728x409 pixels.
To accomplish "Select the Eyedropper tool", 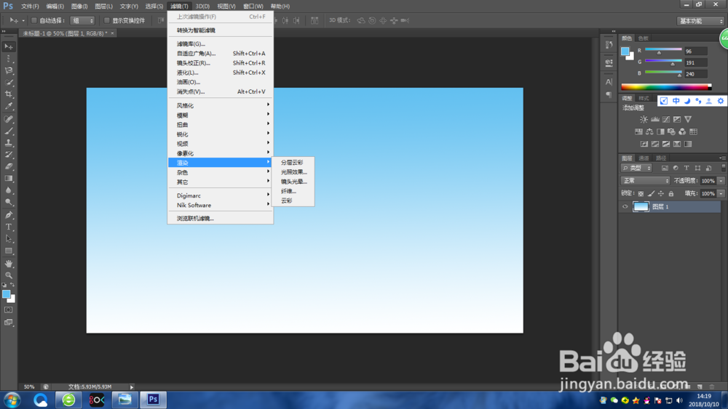I will pos(9,106).
